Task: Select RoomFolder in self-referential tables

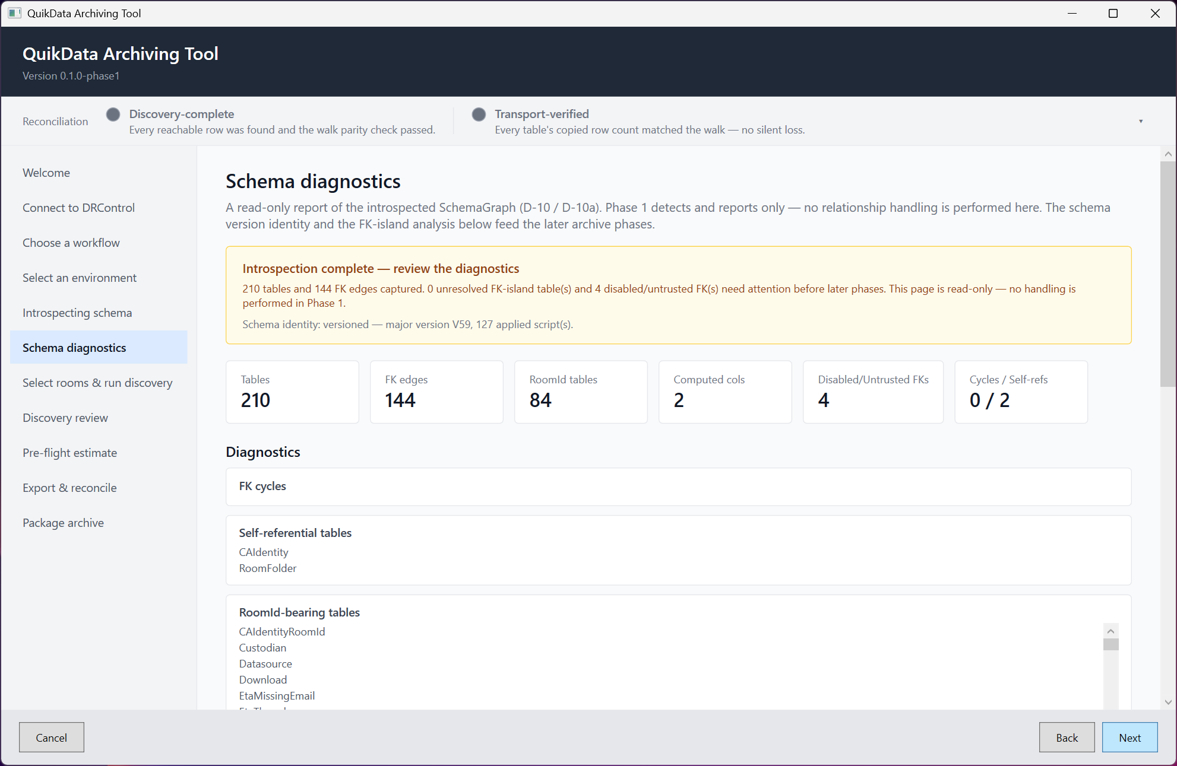Action: [x=268, y=568]
